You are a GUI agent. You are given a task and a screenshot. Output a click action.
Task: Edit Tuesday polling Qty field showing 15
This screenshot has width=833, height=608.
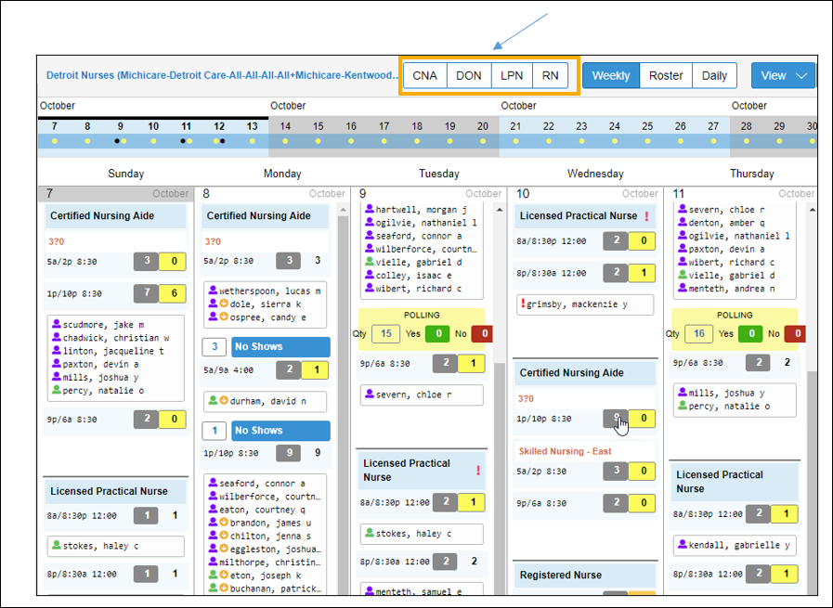(x=386, y=334)
